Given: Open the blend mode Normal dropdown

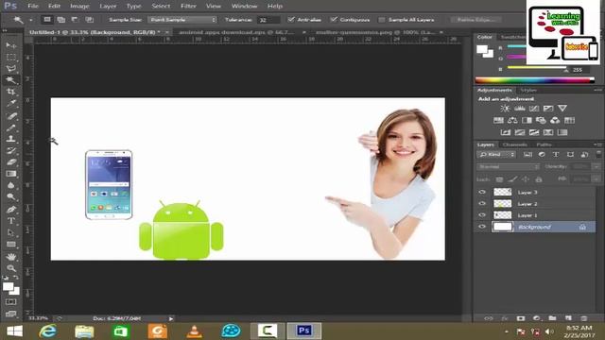Looking at the screenshot, I should point(508,167).
